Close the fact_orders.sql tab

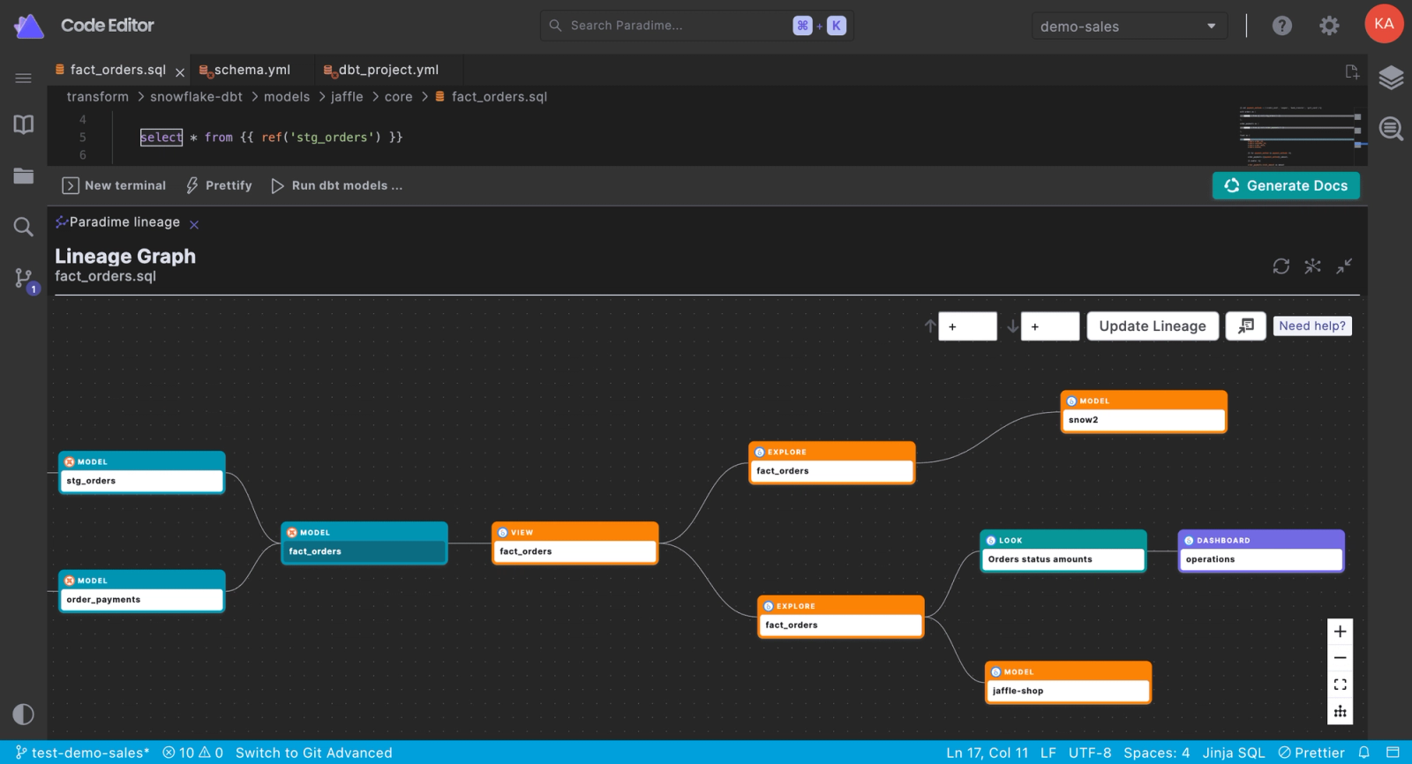click(x=180, y=72)
